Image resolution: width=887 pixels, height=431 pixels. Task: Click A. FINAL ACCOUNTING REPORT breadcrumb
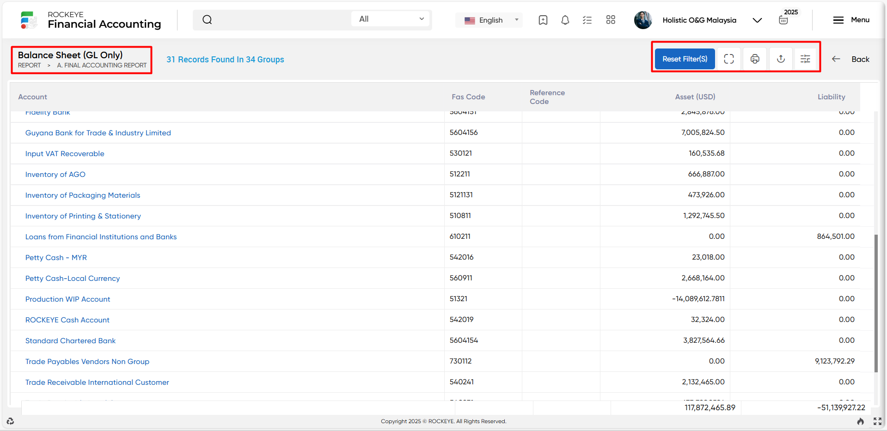(x=102, y=66)
